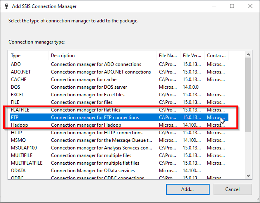Maximize the connection manager dialog
The height and width of the screenshot is (203, 260).
coord(232,6)
